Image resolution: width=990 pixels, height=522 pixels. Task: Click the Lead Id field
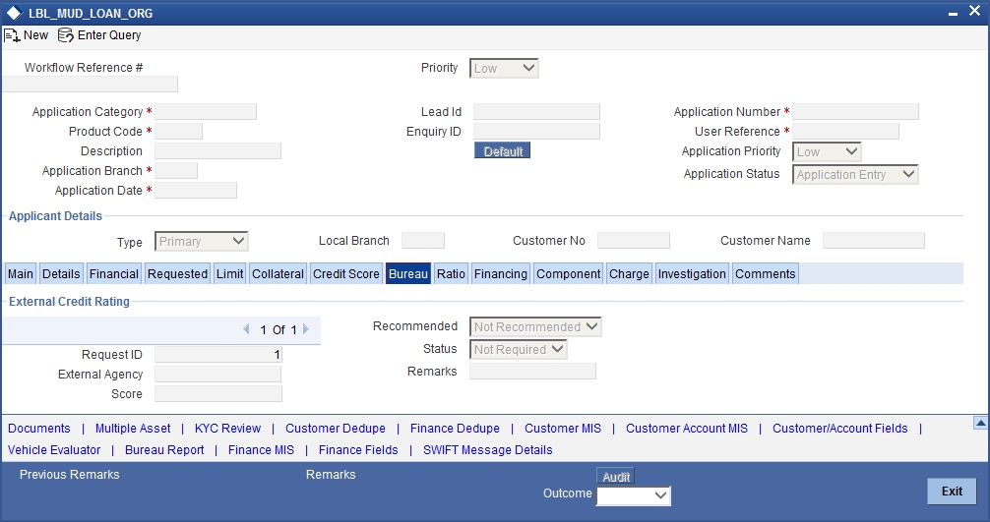click(536, 112)
